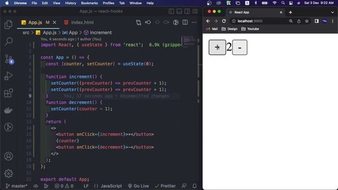Click the plus button in the React App
Viewport: 338px width, 190px height.
(x=217, y=47)
